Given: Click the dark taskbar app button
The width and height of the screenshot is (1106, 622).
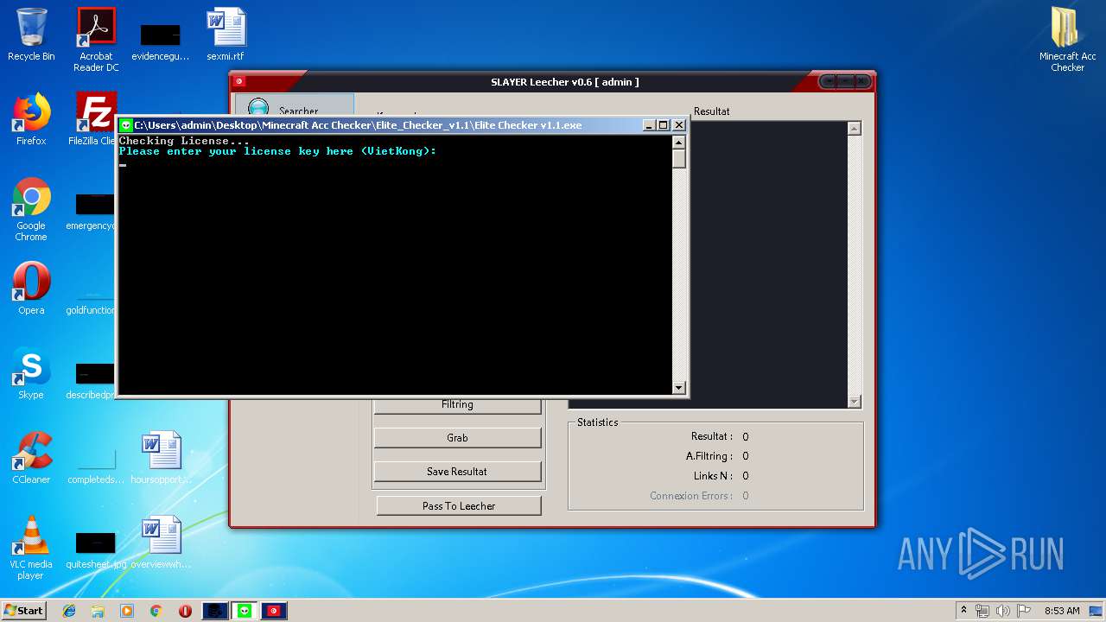Looking at the screenshot, I should tap(215, 611).
